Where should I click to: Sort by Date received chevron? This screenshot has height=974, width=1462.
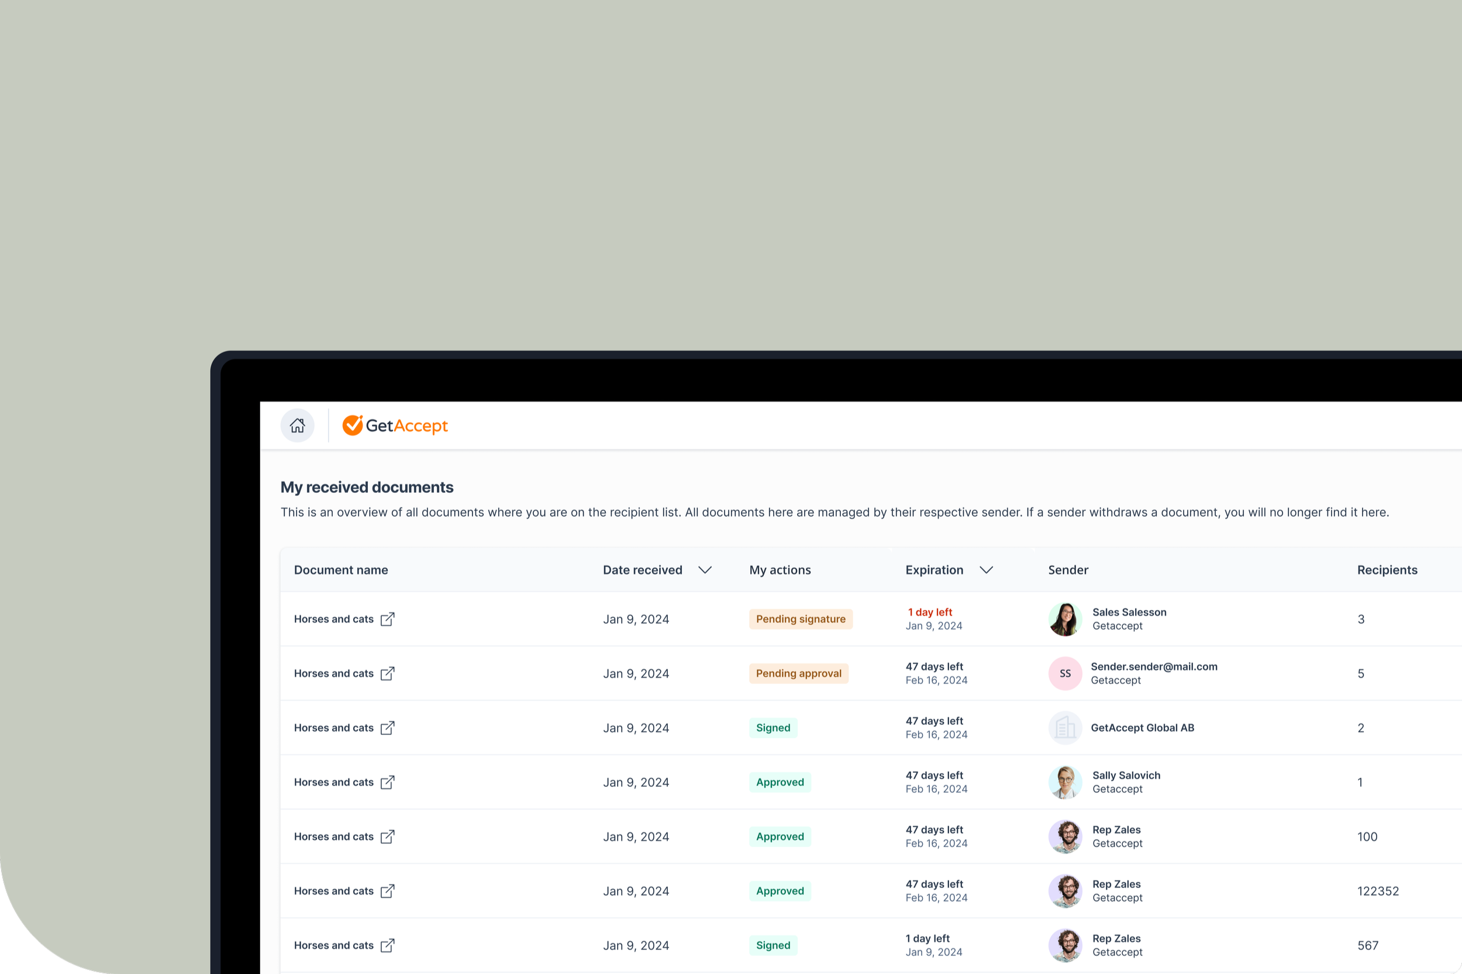click(x=705, y=570)
